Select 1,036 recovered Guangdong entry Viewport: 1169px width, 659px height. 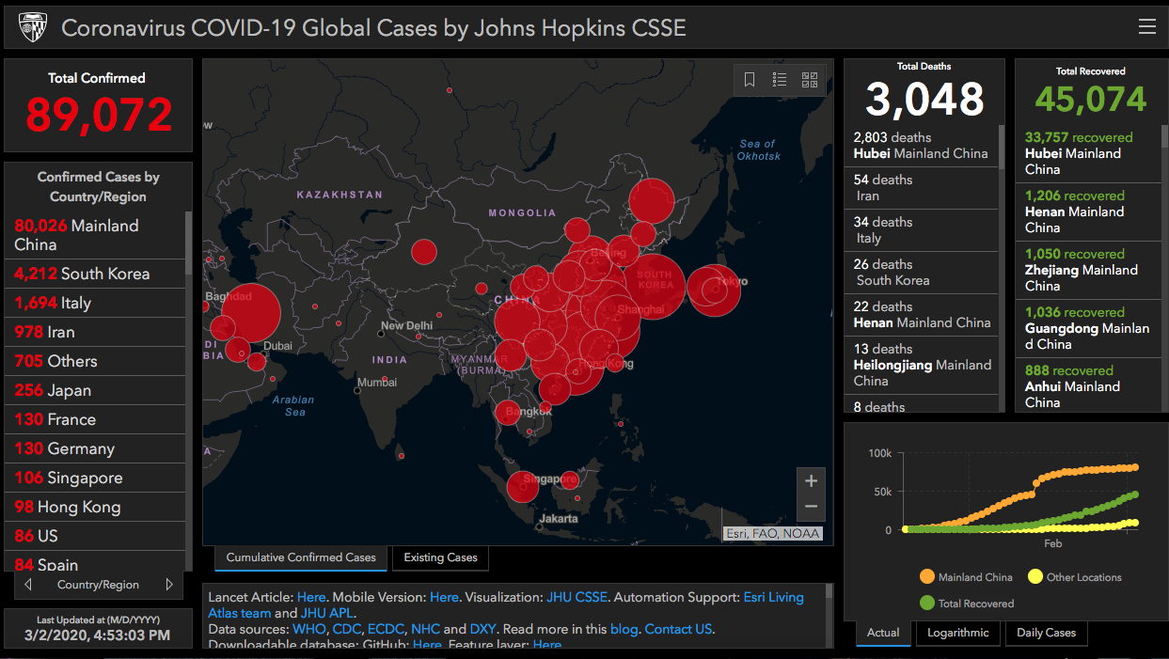(x=1088, y=328)
